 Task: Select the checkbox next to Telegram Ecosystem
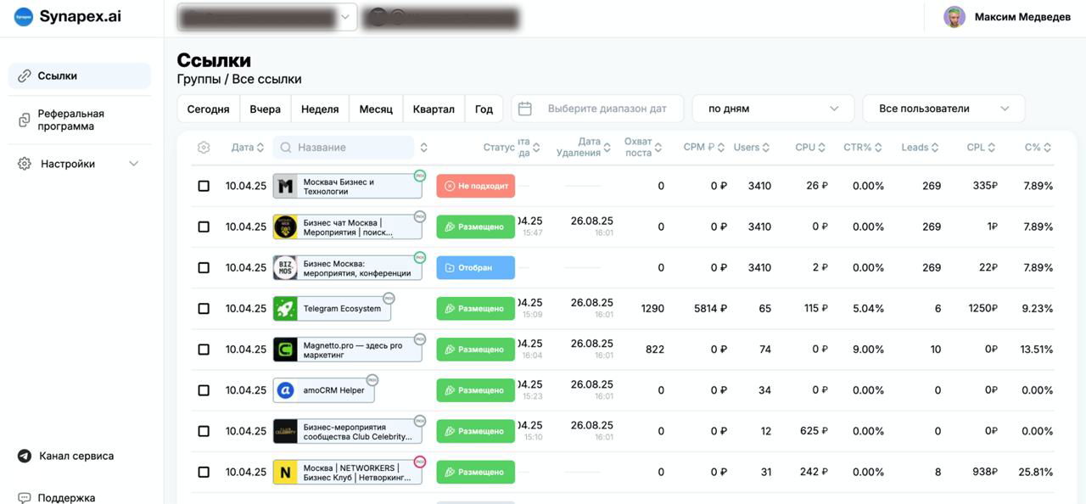tap(204, 308)
